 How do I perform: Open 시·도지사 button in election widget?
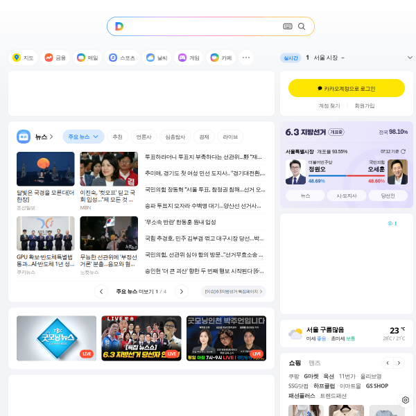[x=347, y=196]
